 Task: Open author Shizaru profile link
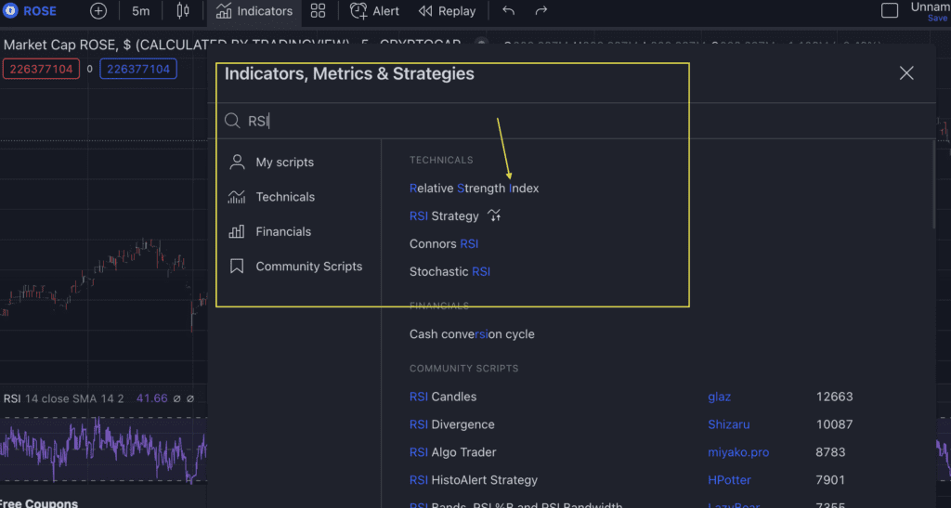coord(728,424)
